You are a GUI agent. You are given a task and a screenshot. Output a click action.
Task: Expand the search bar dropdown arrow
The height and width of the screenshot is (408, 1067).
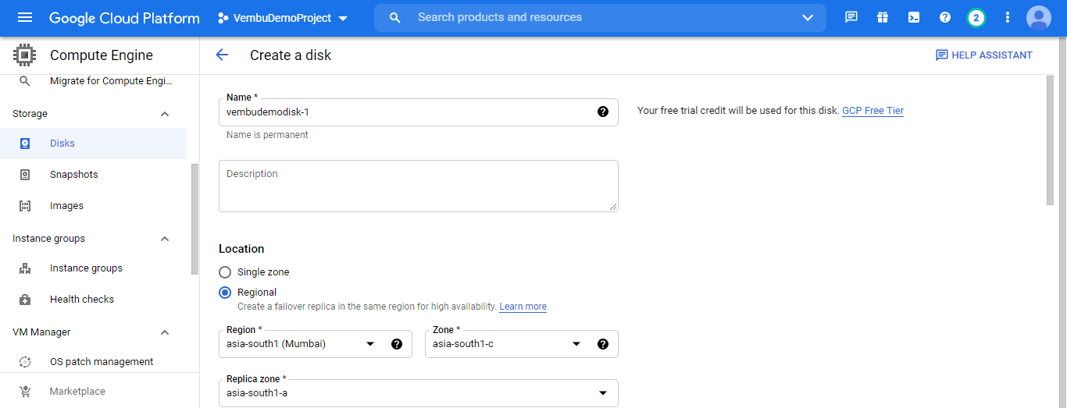808,17
